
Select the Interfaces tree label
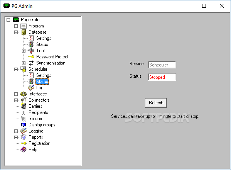(x=37, y=94)
